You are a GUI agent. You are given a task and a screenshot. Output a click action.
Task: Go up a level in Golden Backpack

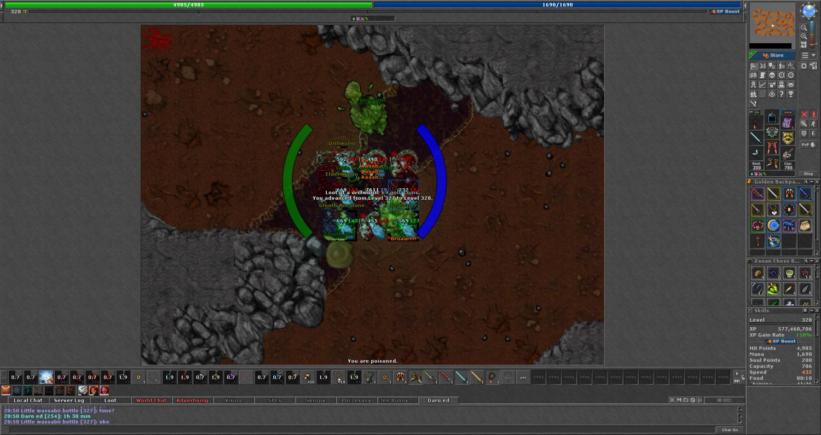pos(807,182)
